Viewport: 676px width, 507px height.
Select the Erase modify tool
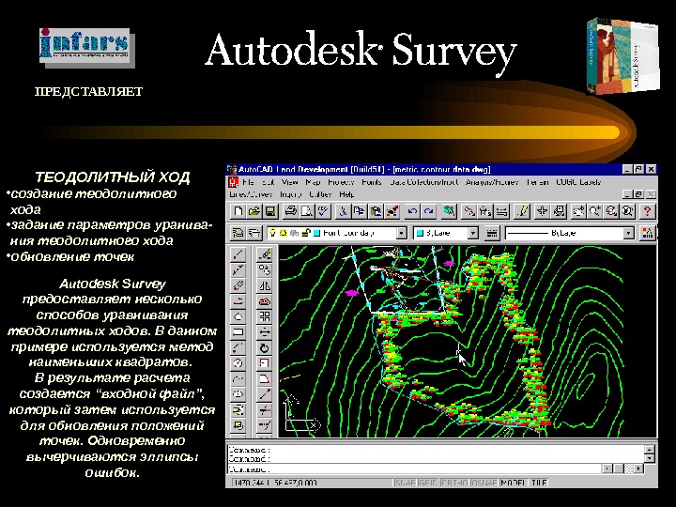pyautogui.click(x=265, y=254)
